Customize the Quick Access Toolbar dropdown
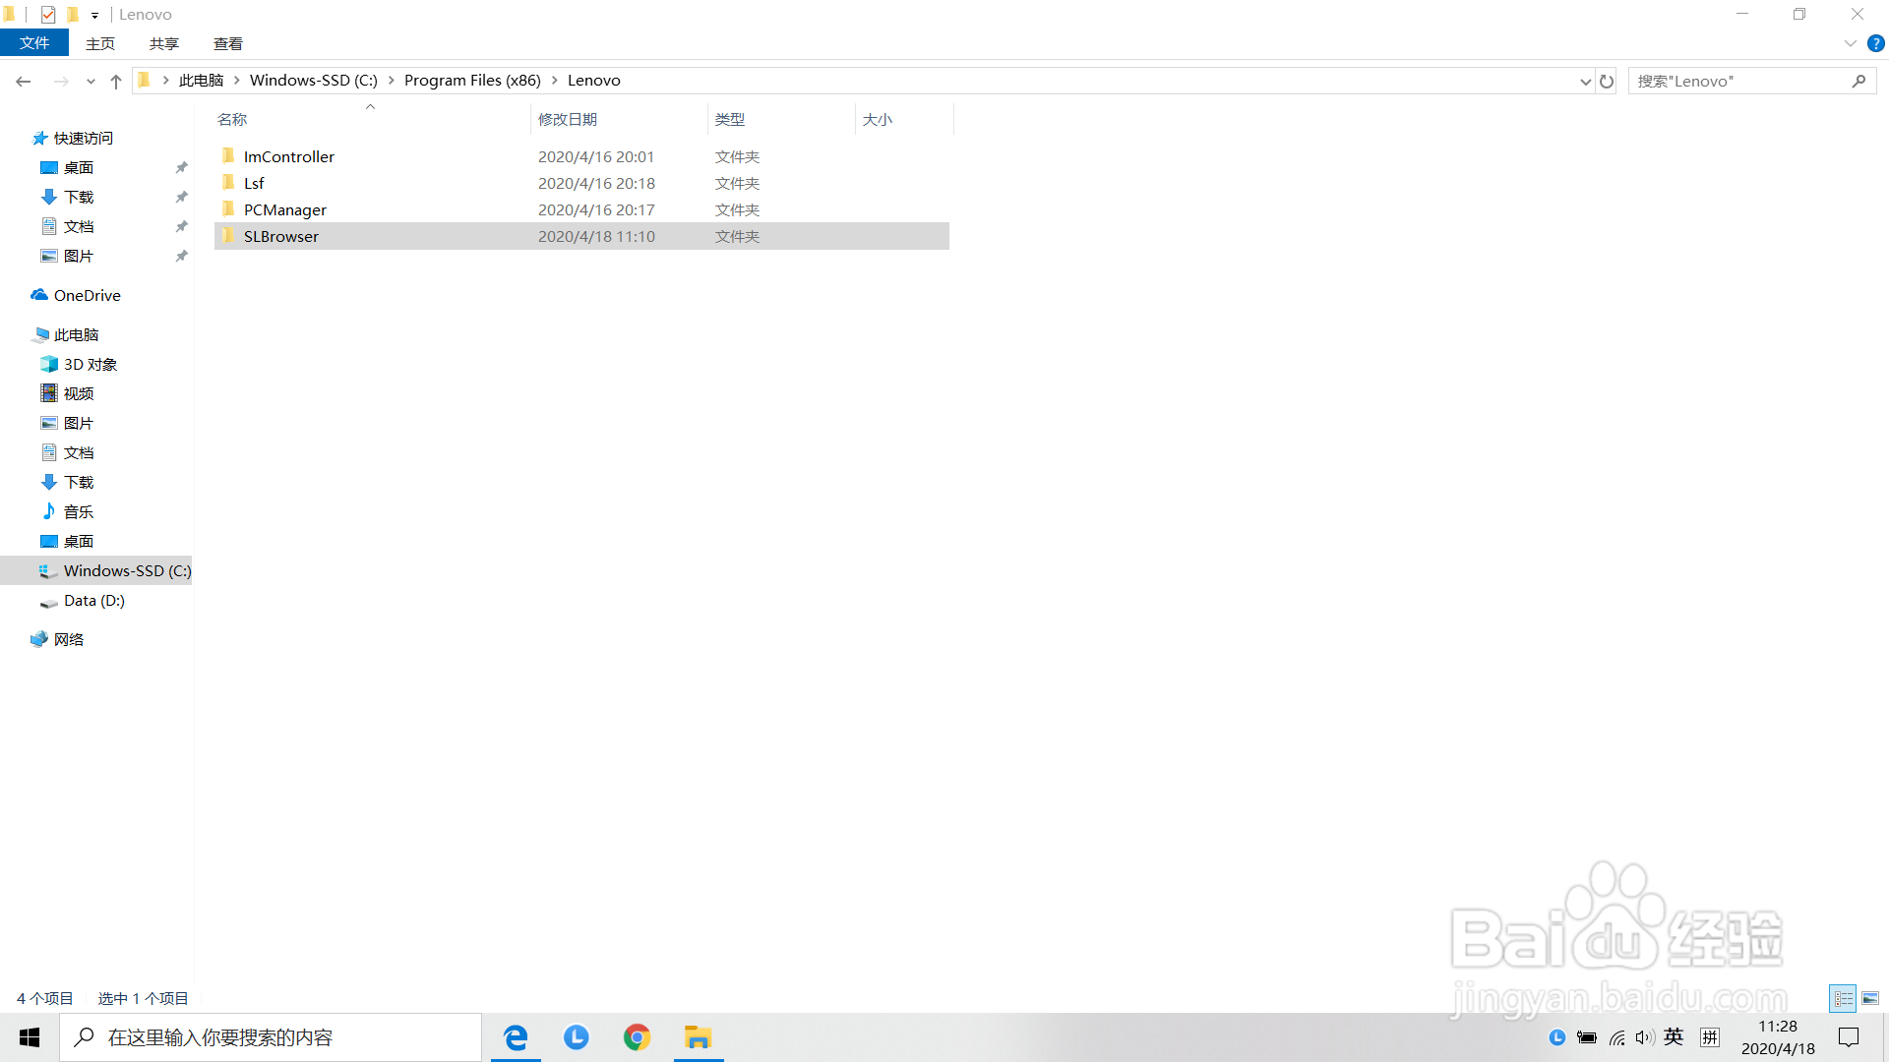The height and width of the screenshot is (1062, 1889). point(94,15)
